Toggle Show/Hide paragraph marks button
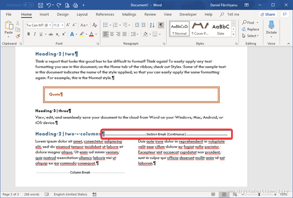Image resolution: width=293 pixels, height=198 pixels. [161, 25]
